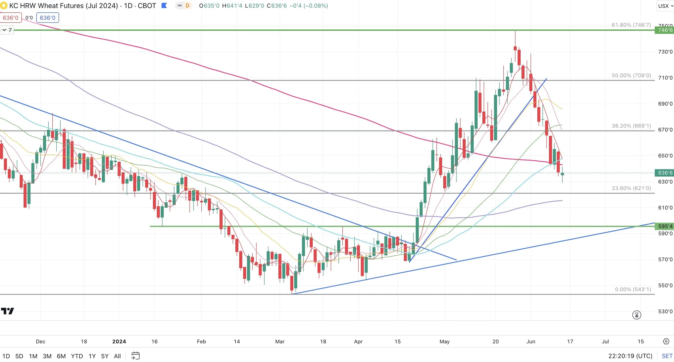Image resolution: width=674 pixels, height=362 pixels.
Task: Click the hourglass countdown icon on chart
Action: coord(637,315)
